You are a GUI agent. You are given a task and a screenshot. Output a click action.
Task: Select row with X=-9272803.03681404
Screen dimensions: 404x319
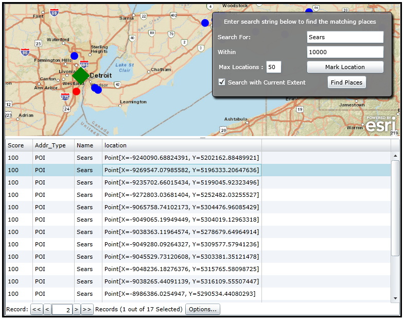(x=198, y=195)
